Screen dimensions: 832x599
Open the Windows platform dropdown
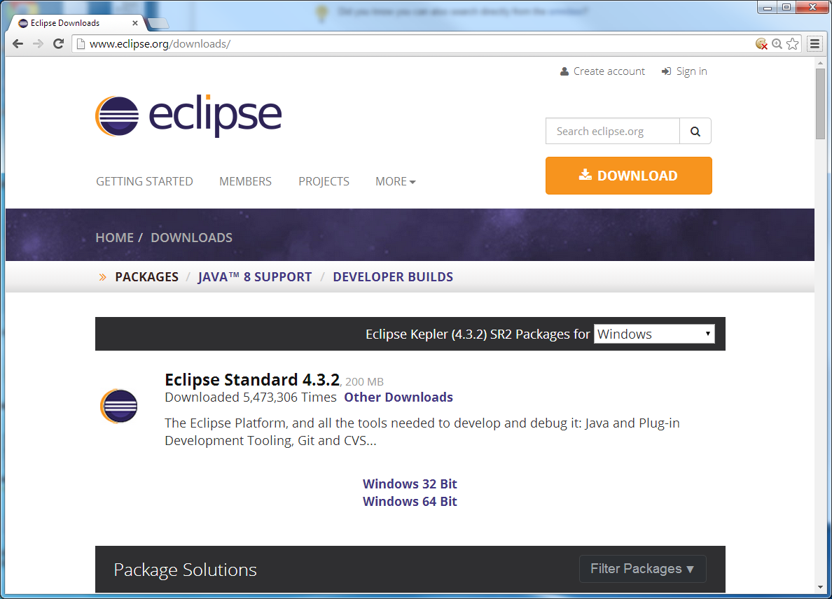coord(654,334)
